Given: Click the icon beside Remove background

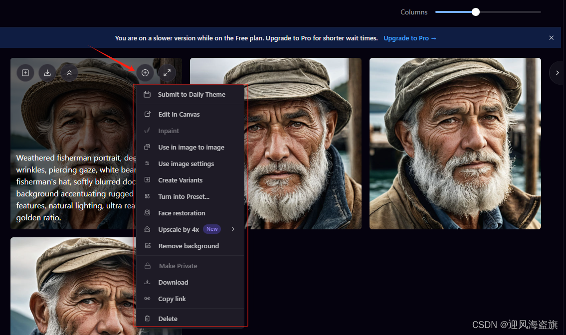Looking at the screenshot, I should click(x=147, y=245).
